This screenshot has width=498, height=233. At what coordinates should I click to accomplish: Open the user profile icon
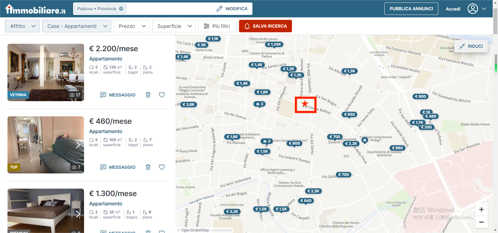472,9
